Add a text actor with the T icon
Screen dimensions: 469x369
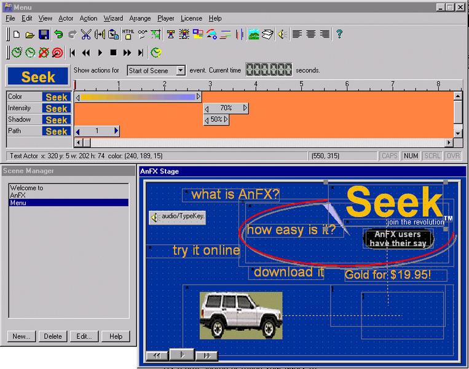171,34
